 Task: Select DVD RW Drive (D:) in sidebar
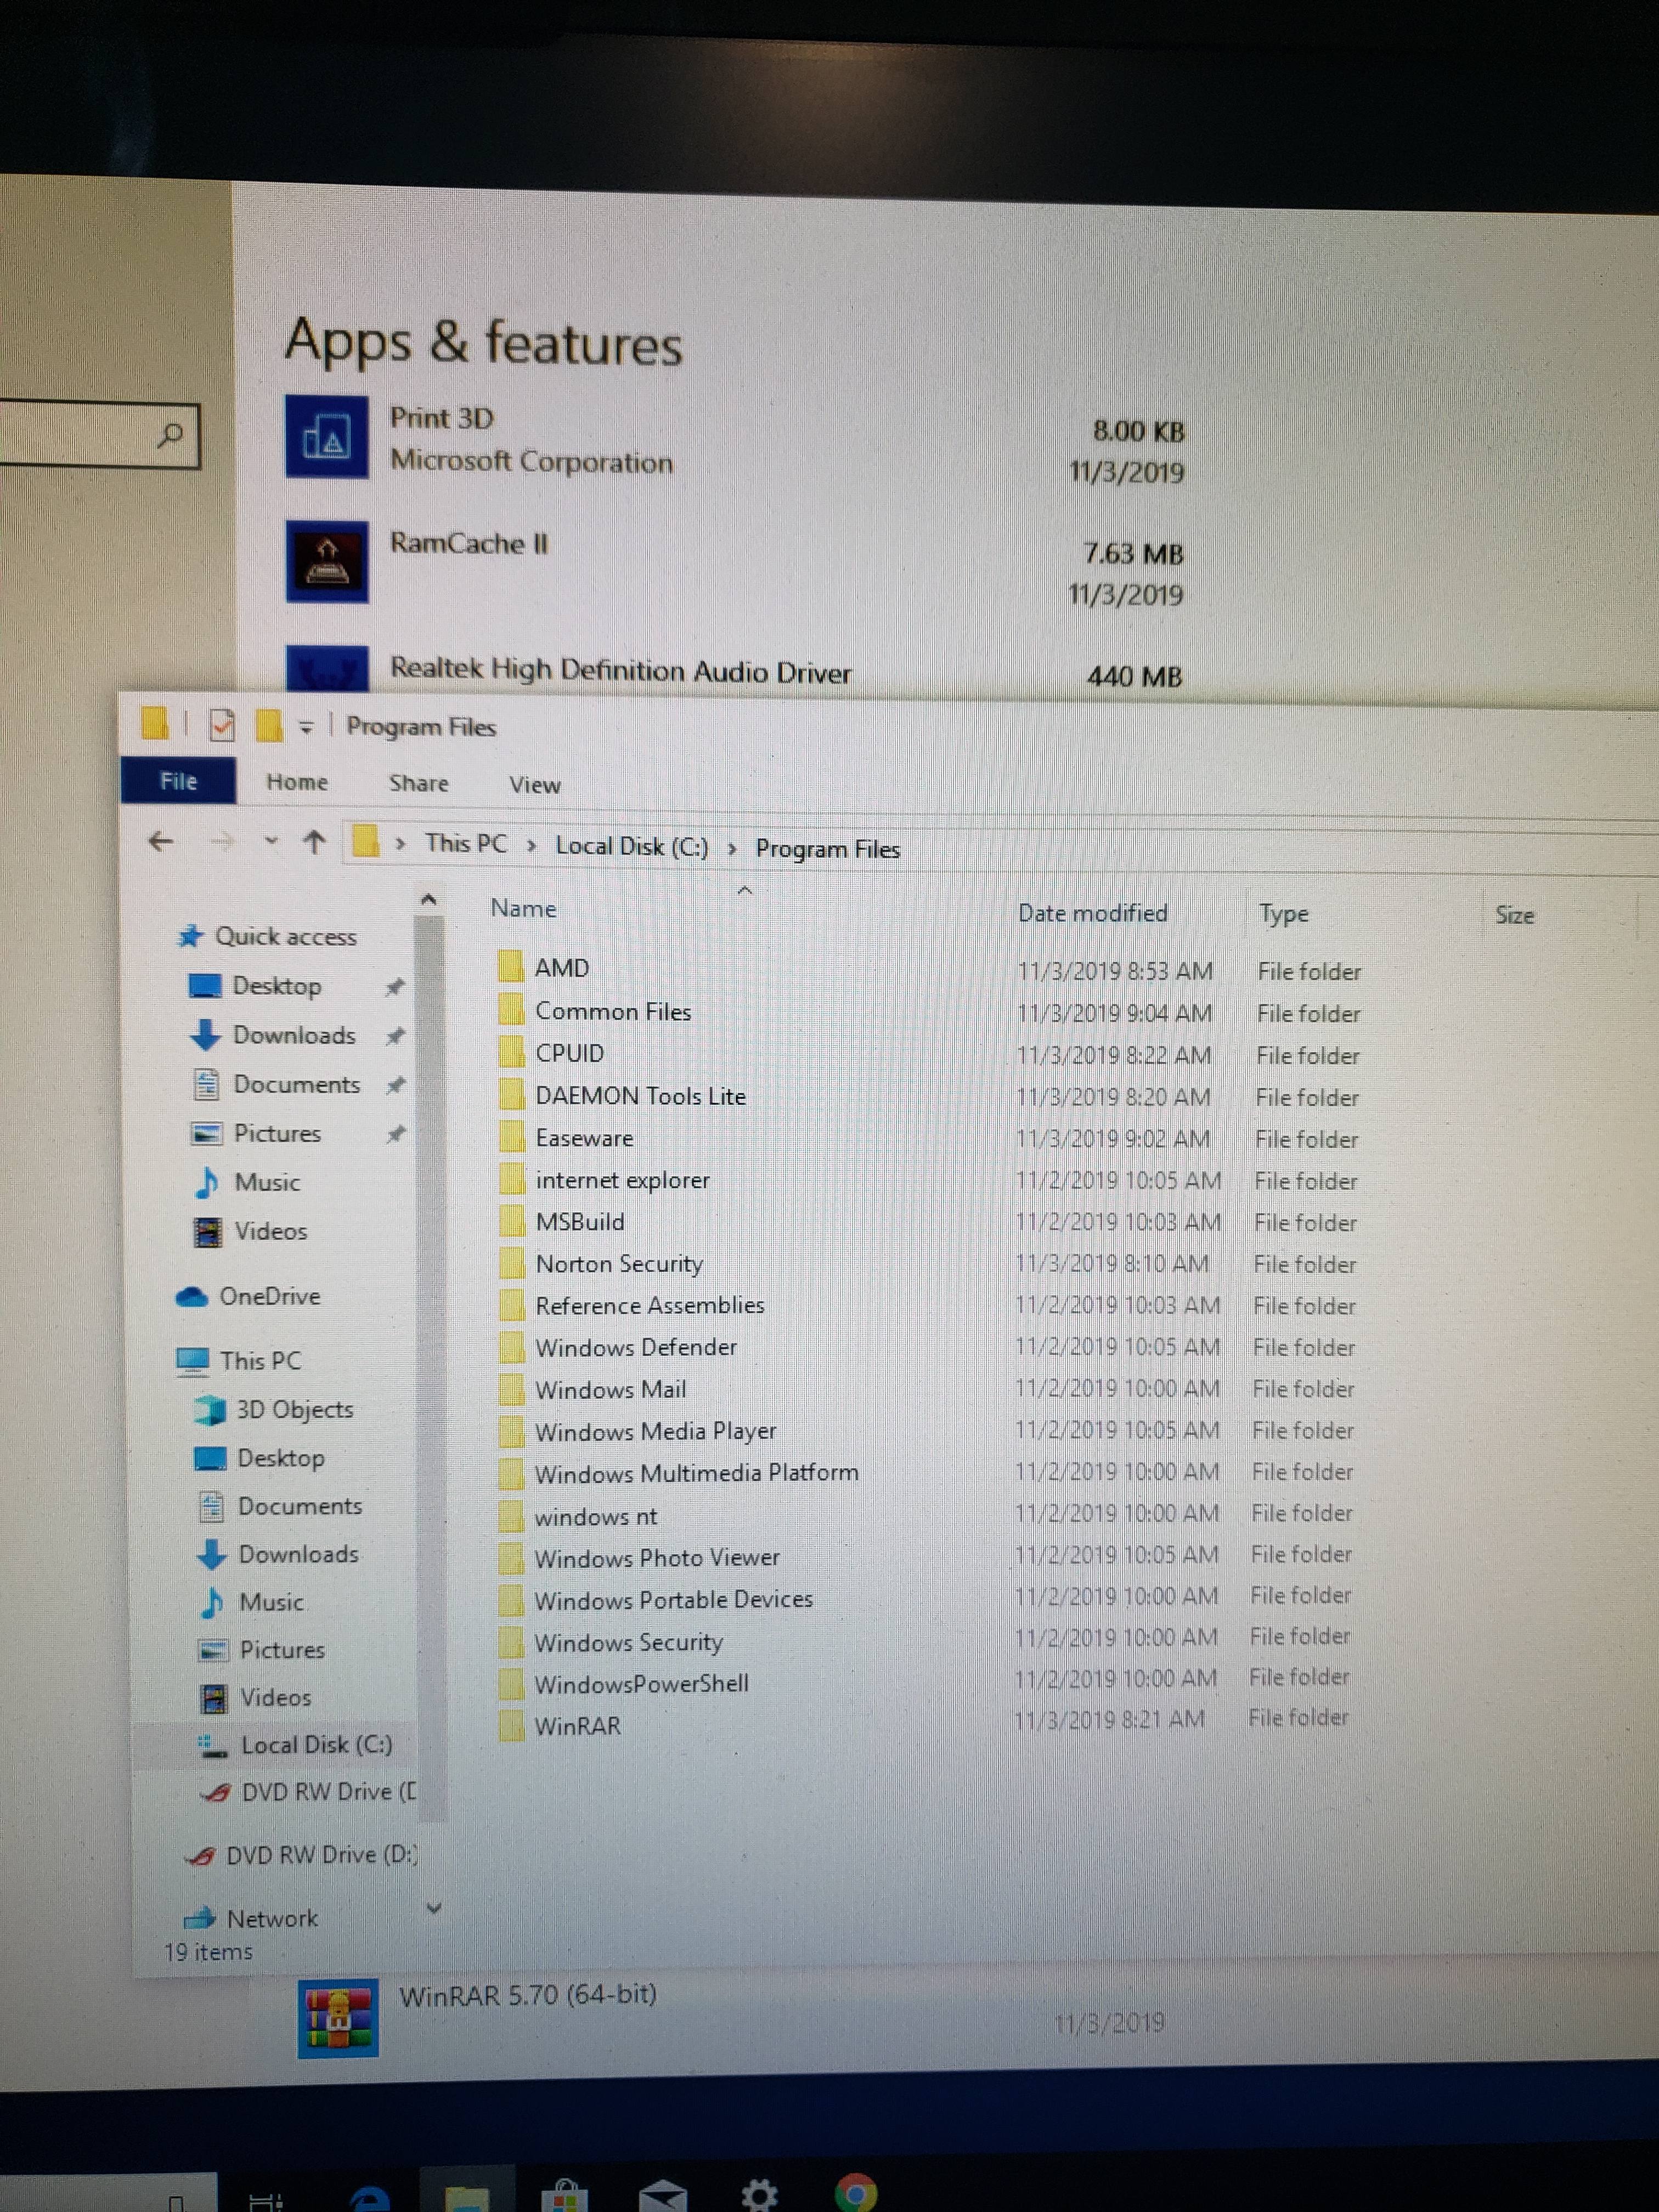[300, 1855]
